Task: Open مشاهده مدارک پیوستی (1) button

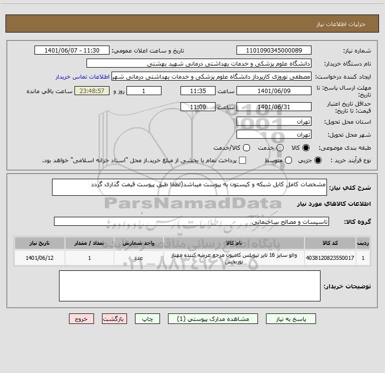Action: pos(213,318)
